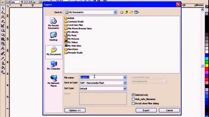The width and height of the screenshot is (209, 117).
Task: Uncheck the Selected only checkbox
Action: 133,95
